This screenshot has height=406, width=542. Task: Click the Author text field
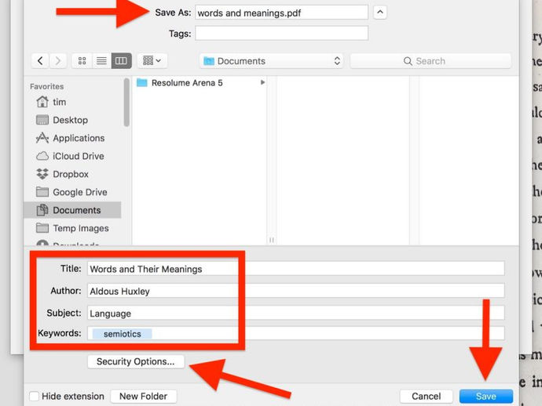(x=296, y=291)
